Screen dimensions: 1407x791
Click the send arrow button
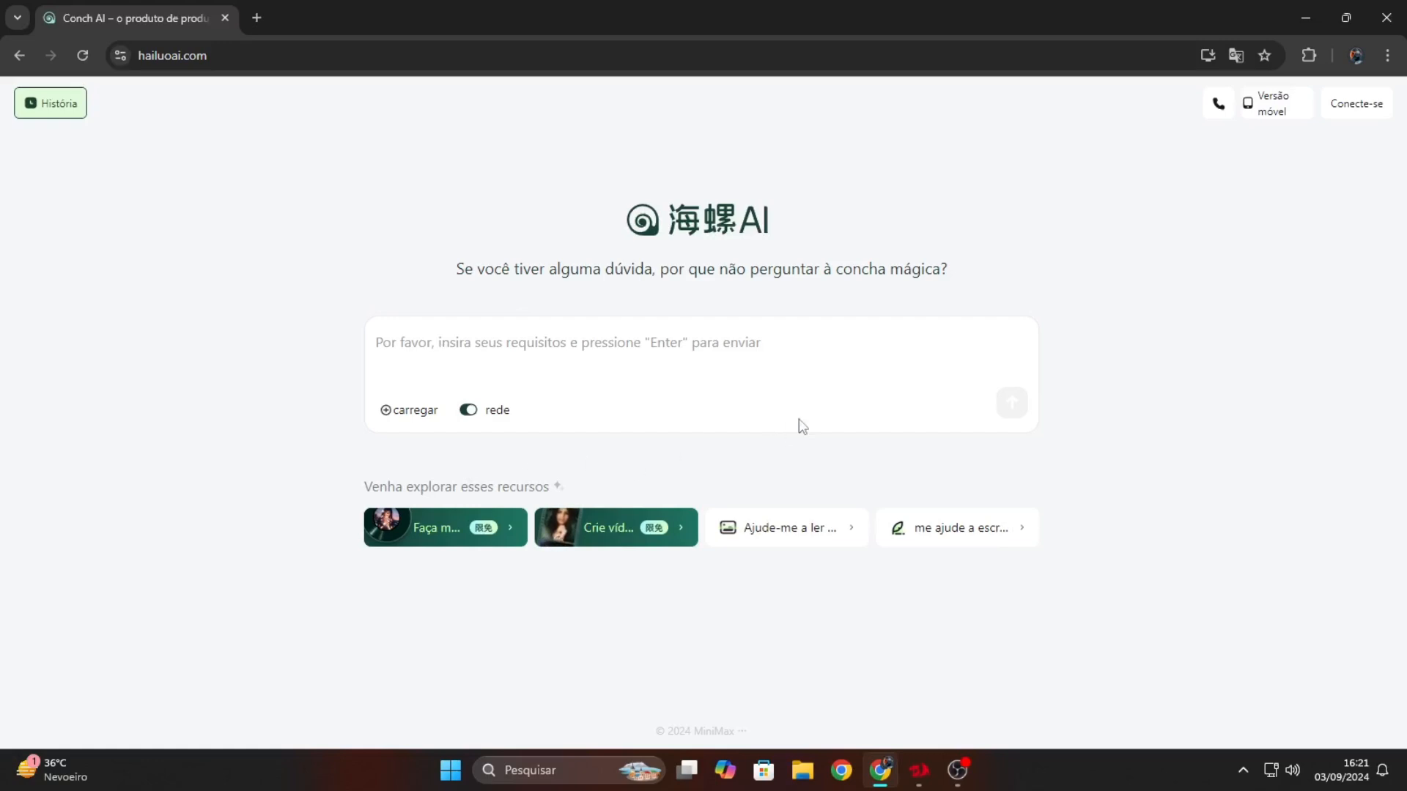pyautogui.click(x=1011, y=402)
